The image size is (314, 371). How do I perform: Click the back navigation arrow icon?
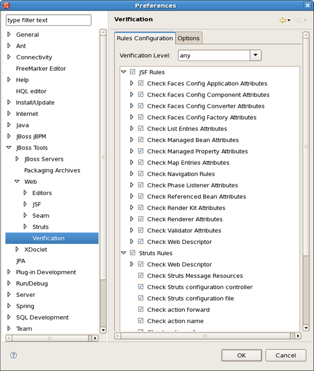282,20
